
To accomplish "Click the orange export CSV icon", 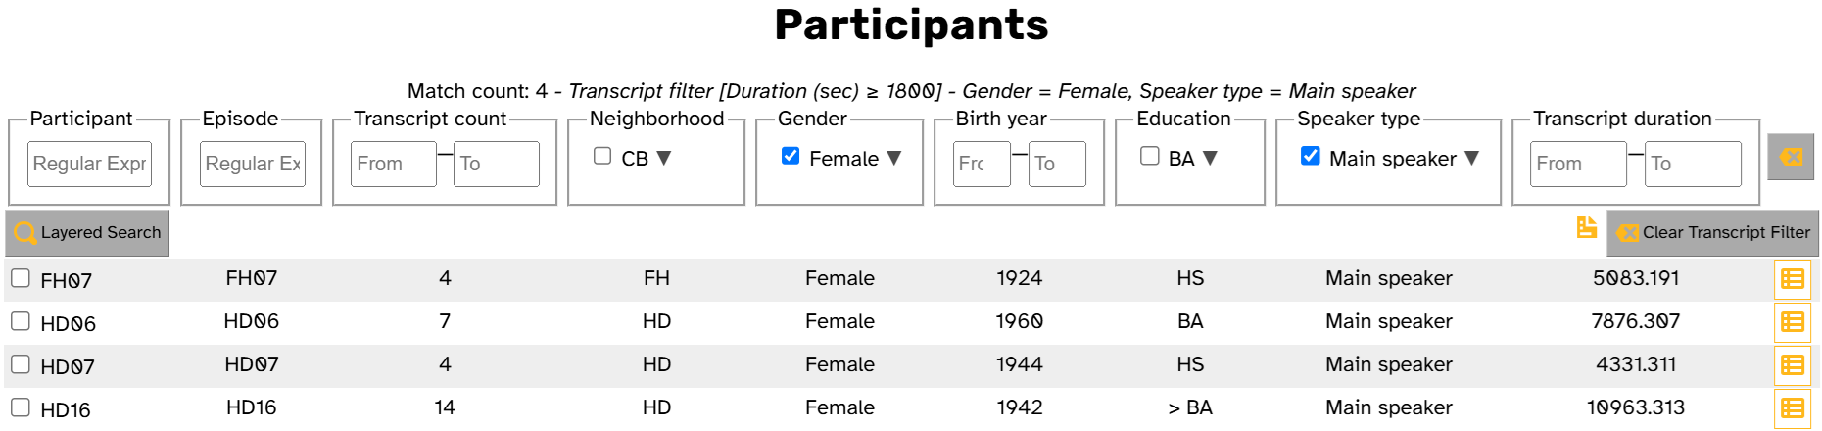I will coord(1587,227).
